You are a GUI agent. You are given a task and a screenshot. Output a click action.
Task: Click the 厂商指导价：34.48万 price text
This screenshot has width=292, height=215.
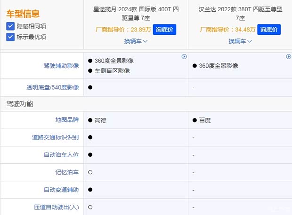click(x=227, y=30)
